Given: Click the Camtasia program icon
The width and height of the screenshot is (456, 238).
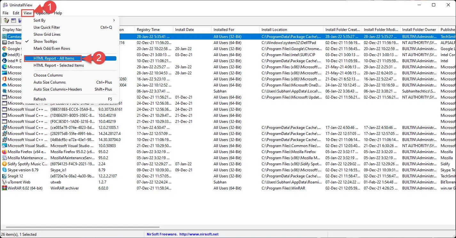Looking at the screenshot, I should pos(4,37).
